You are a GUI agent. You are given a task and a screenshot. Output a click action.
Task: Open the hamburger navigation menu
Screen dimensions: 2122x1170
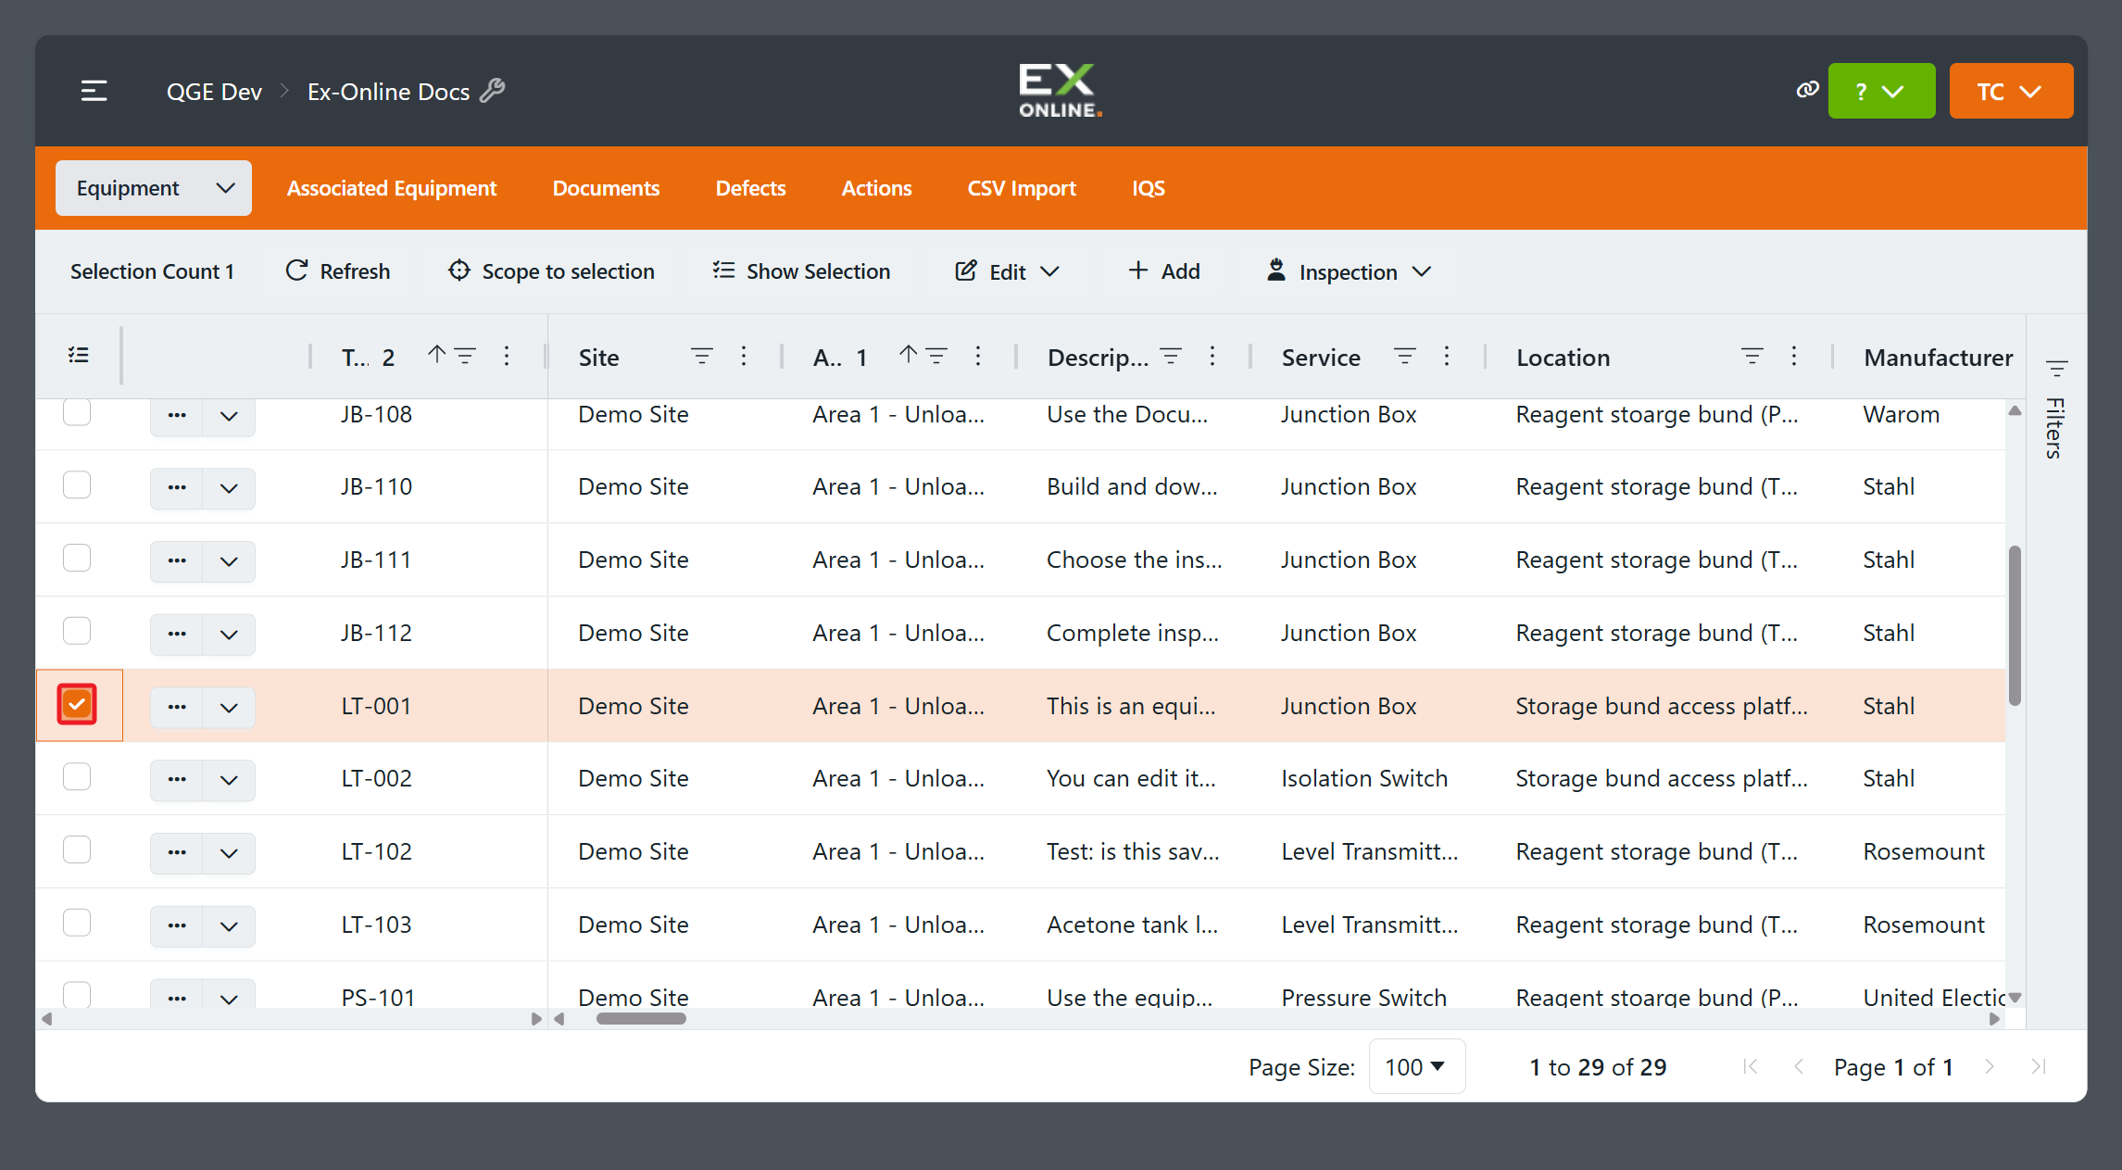click(94, 91)
